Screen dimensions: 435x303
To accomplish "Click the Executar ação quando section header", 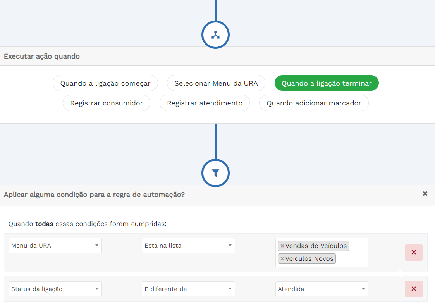I will coord(42,57).
